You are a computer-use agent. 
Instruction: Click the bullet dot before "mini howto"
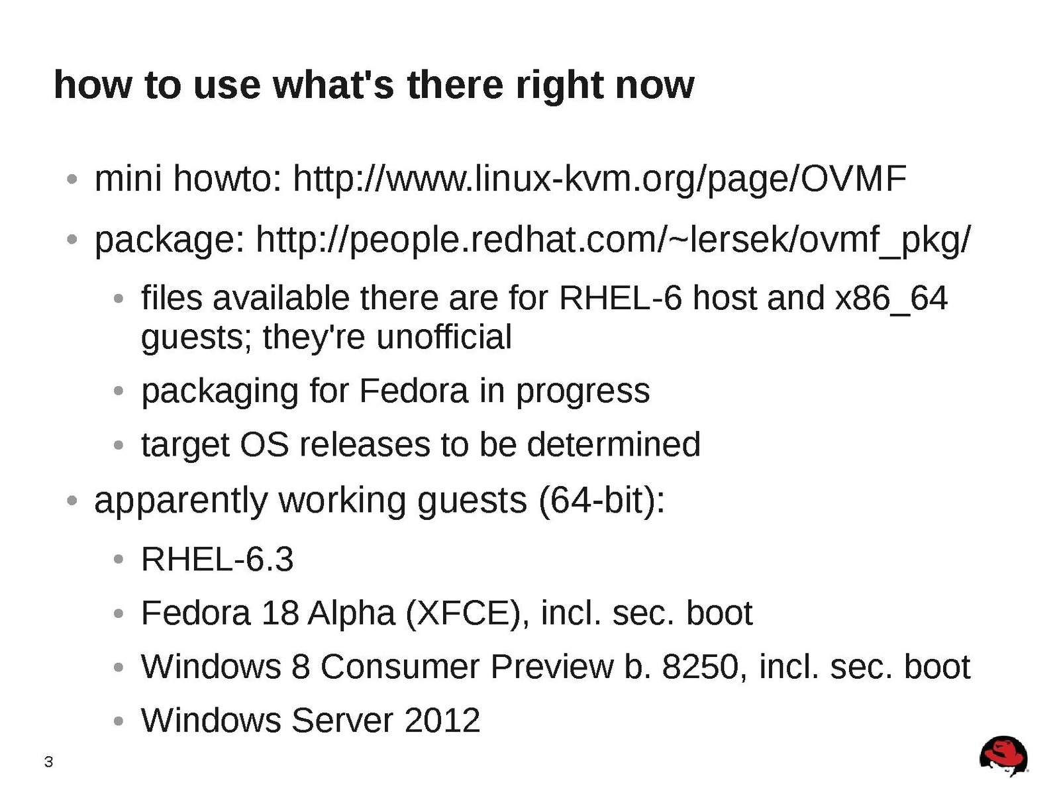click(73, 179)
